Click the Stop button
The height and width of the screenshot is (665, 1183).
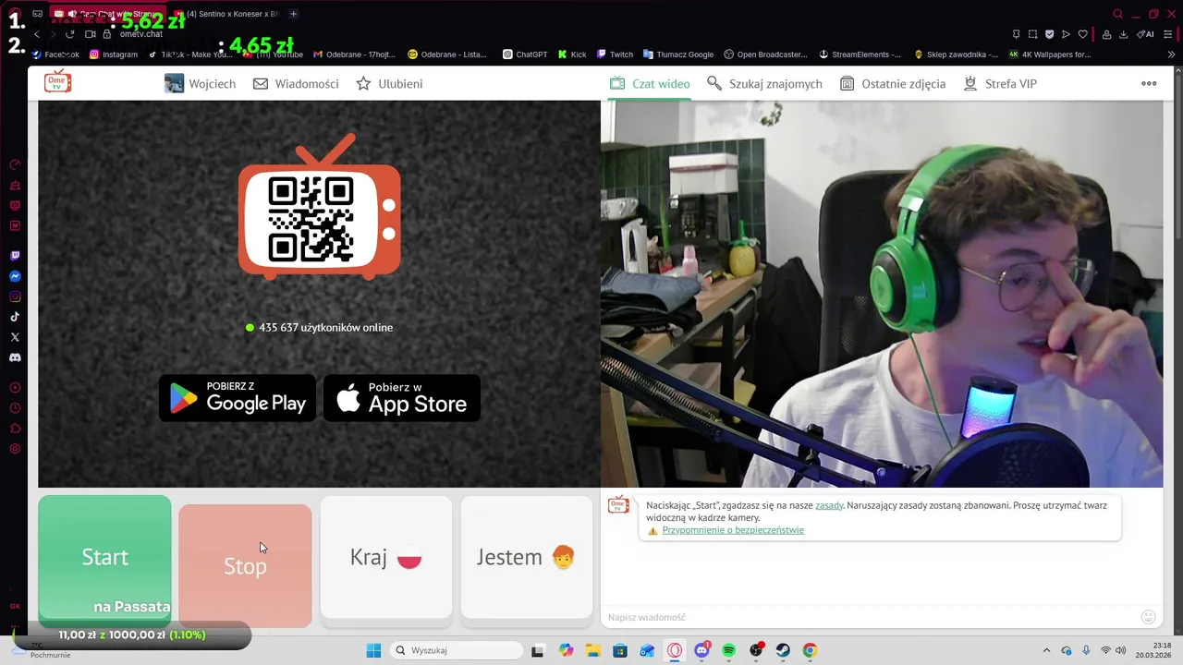pos(245,565)
